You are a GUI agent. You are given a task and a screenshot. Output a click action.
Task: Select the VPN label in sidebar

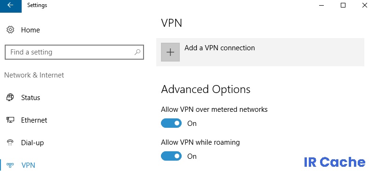[28, 165]
